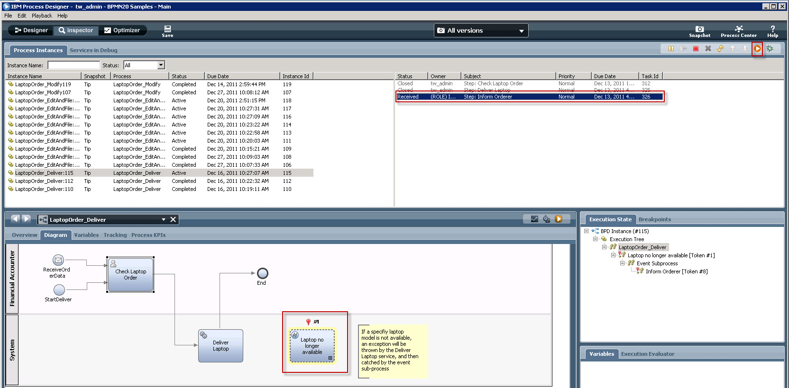Switch to the Inspector view
The height and width of the screenshot is (388, 789).
pyautogui.click(x=75, y=30)
